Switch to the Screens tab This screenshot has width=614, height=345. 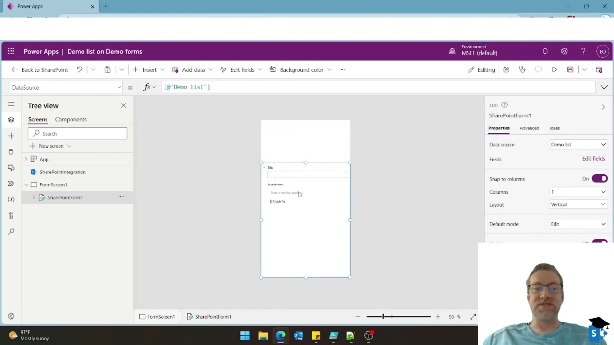point(37,119)
